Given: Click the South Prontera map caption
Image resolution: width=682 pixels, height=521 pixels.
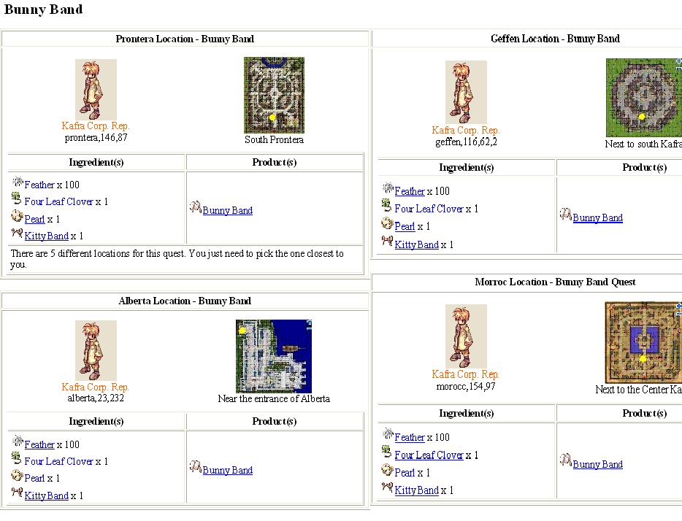Looking at the screenshot, I should click(x=274, y=139).
